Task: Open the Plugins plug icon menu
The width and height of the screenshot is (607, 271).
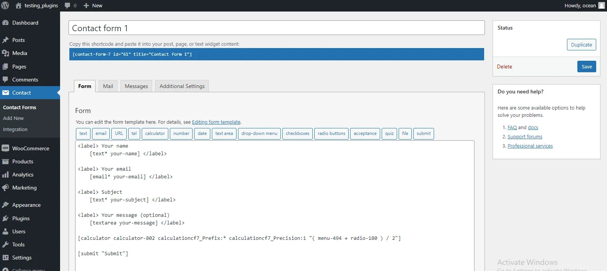Action: 5,218
